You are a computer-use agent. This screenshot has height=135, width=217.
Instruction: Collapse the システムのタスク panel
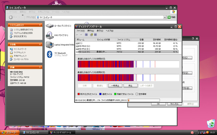(x=40, y=25)
